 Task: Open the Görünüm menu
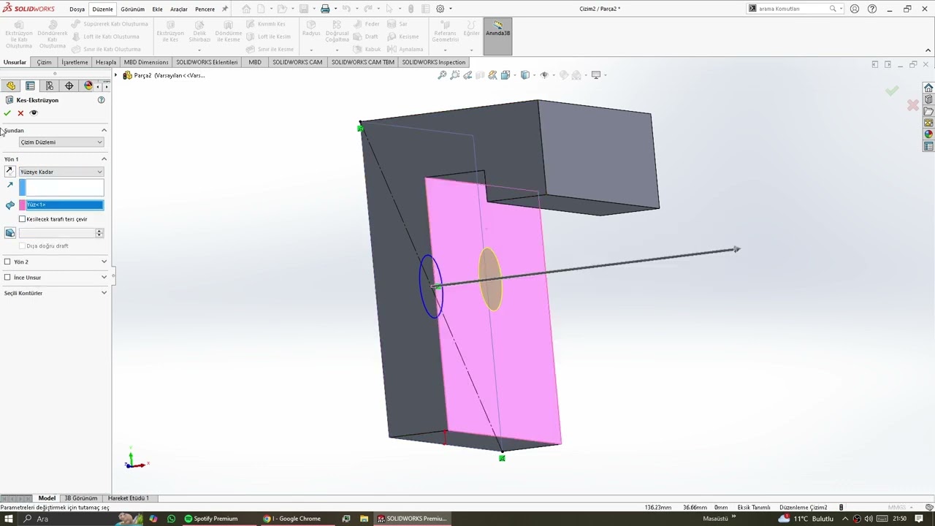[x=132, y=9]
